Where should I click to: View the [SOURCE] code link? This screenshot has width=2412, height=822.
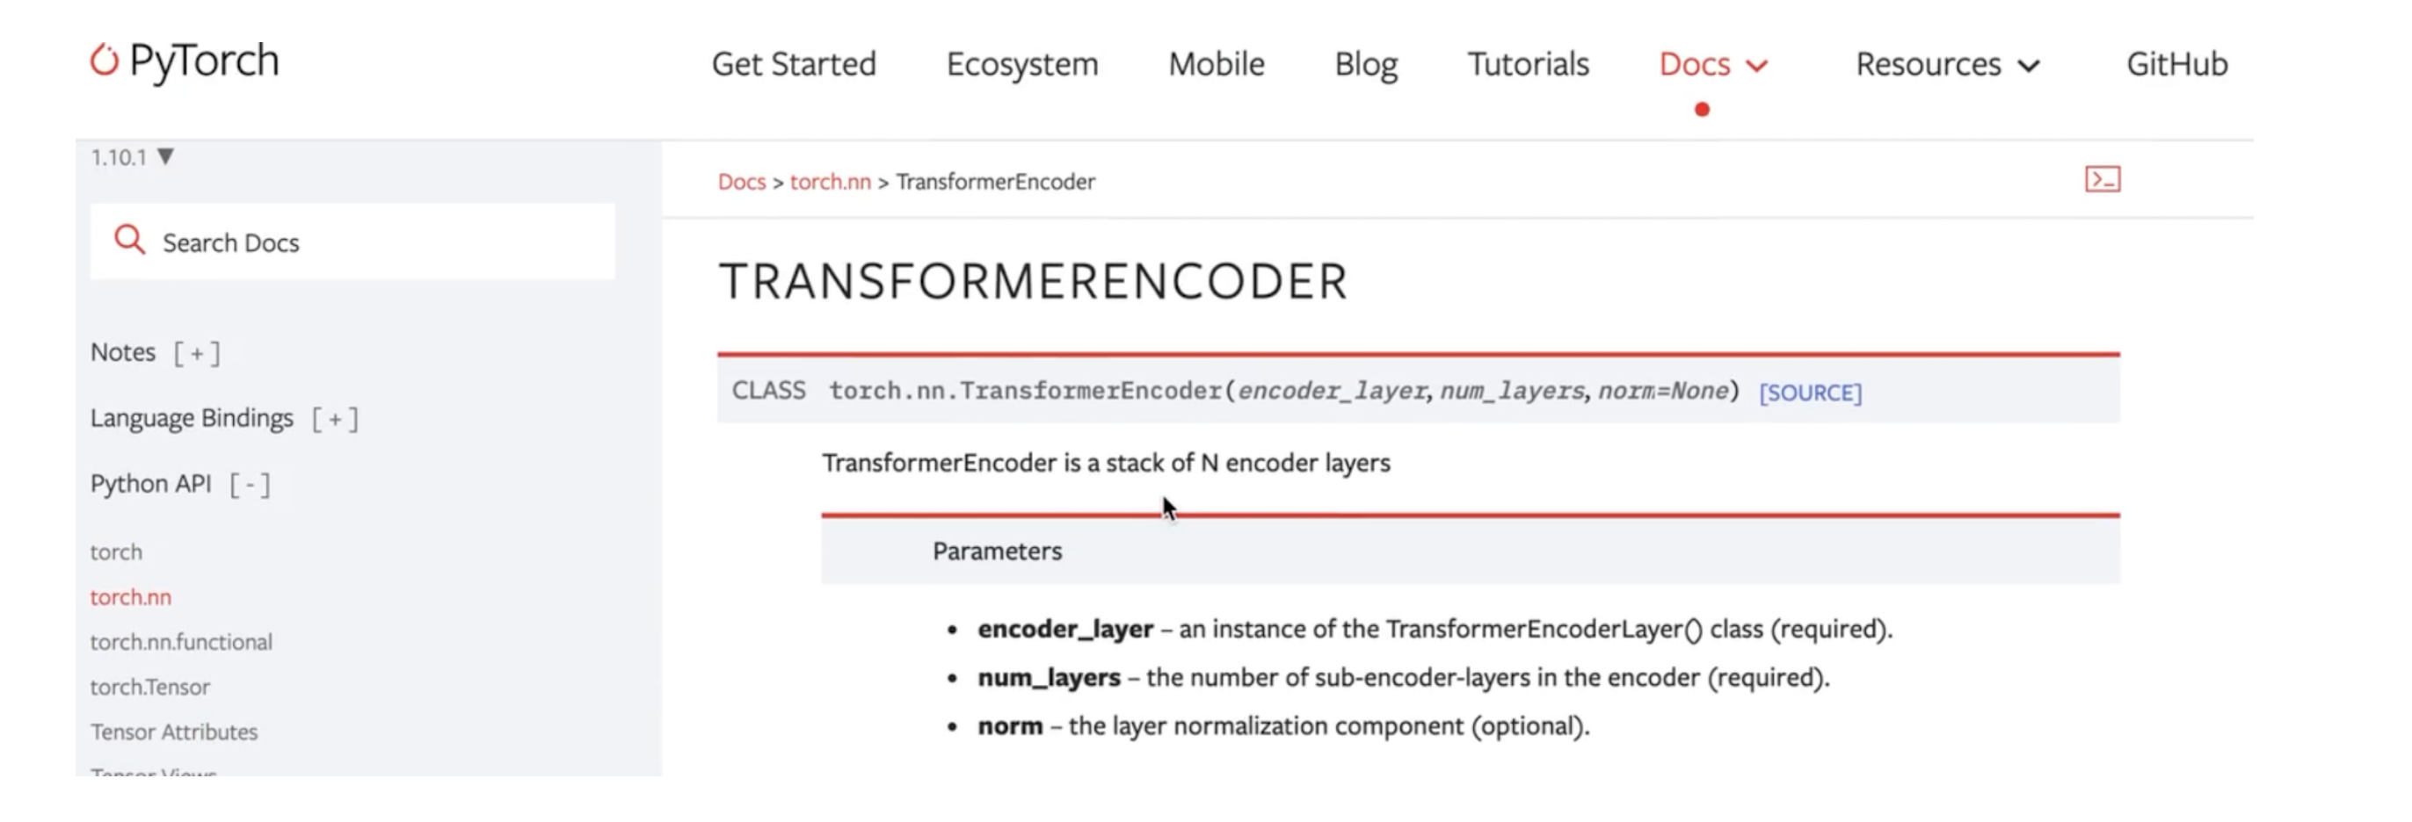(x=1810, y=393)
